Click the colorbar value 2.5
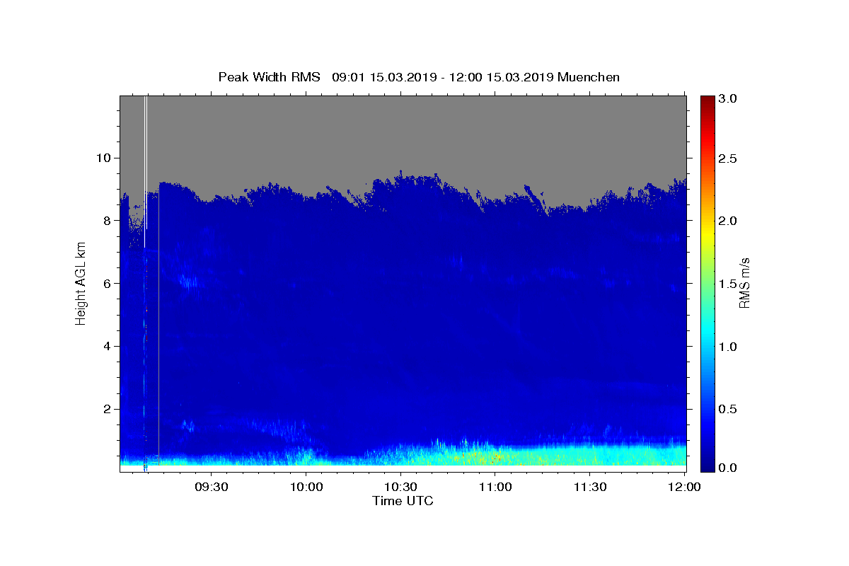The height and width of the screenshot is (566, 849). click(729, 158)
